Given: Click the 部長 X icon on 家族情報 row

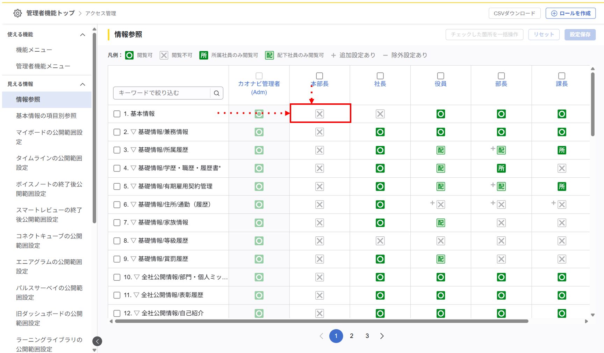Looking at the screenshot, I should click(501, 223).
